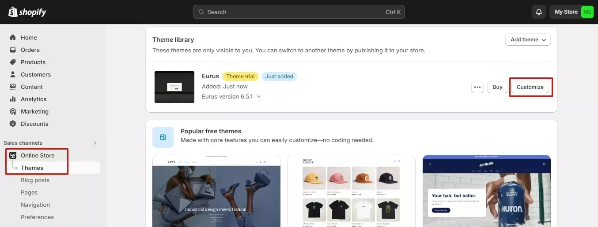
Task: Click the MS avatar badge
Action: click(587, 12)
